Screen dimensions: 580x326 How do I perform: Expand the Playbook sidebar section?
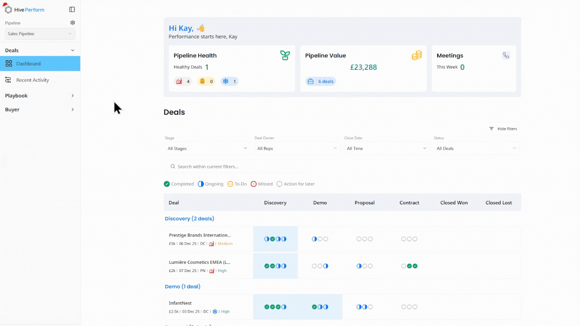click(40, 96)
